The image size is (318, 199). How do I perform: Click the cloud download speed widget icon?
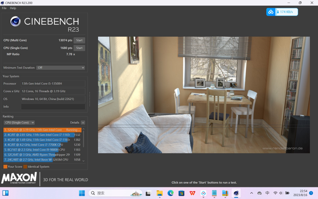pyautogui.click(x=271, y=12)
